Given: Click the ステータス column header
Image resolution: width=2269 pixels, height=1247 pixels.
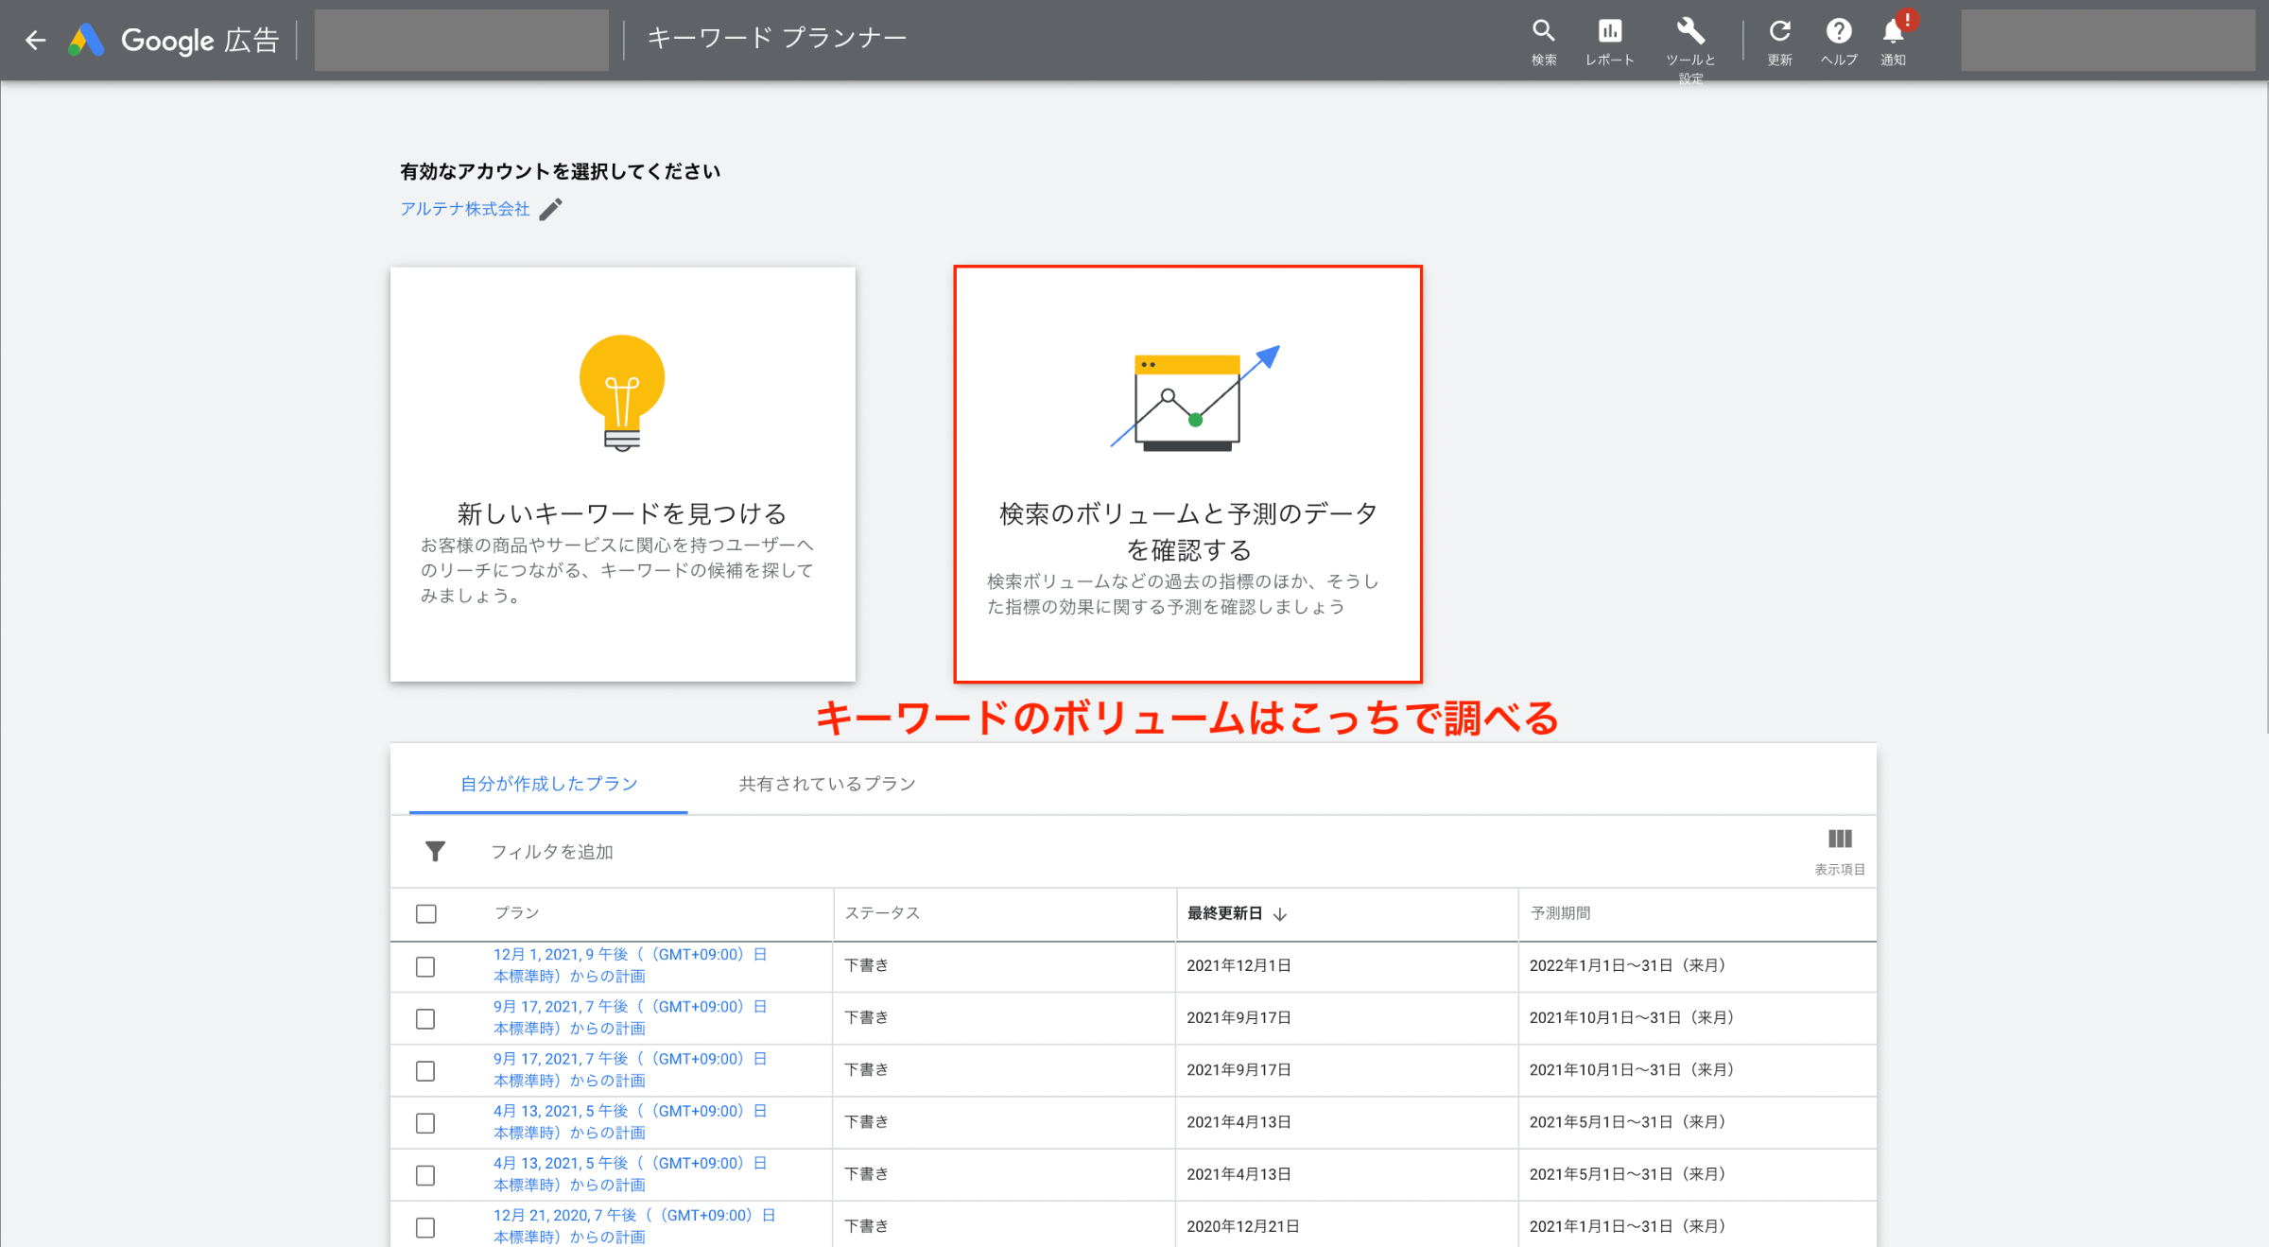Looking at the screenshot, I should coord(882,913).
